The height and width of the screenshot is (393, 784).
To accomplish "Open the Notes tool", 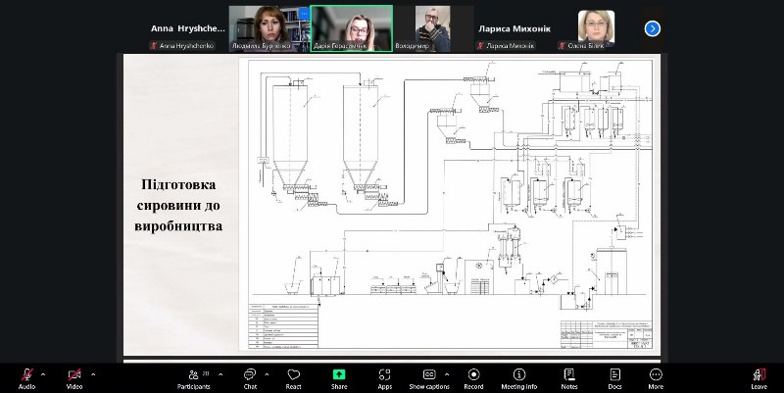I will point(569,375).
